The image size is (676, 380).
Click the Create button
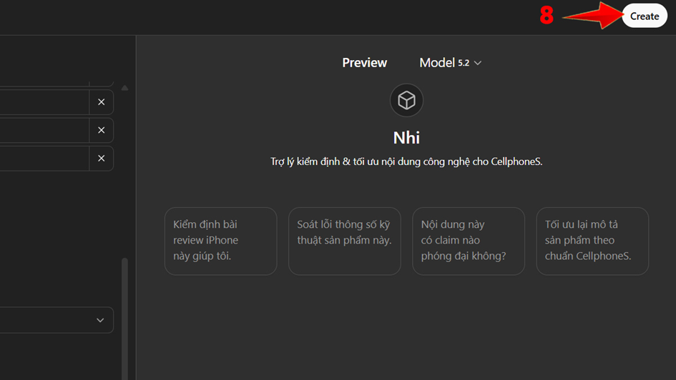tap(644, 16)
